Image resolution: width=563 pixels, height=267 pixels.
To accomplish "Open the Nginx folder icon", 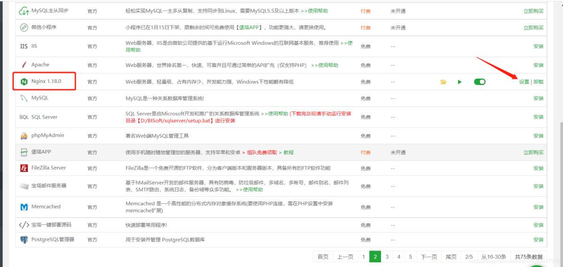I will click(443, 82).
